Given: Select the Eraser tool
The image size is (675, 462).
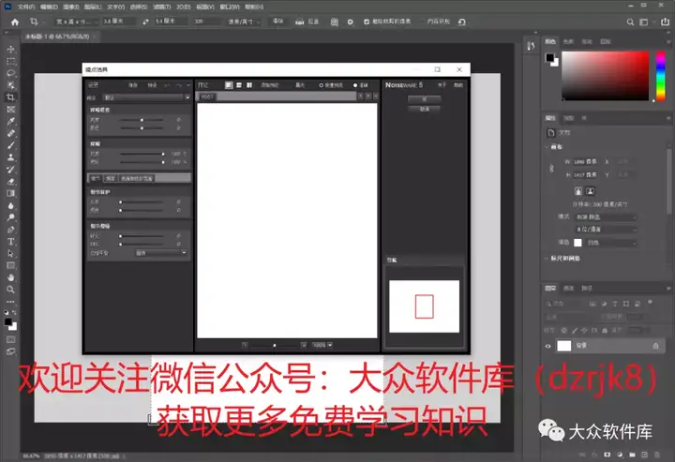Looking at the screenshot, I should (x=10, y=182).
